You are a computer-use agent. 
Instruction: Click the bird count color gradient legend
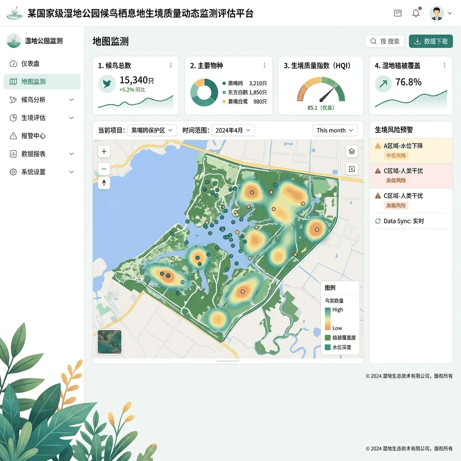328,319
